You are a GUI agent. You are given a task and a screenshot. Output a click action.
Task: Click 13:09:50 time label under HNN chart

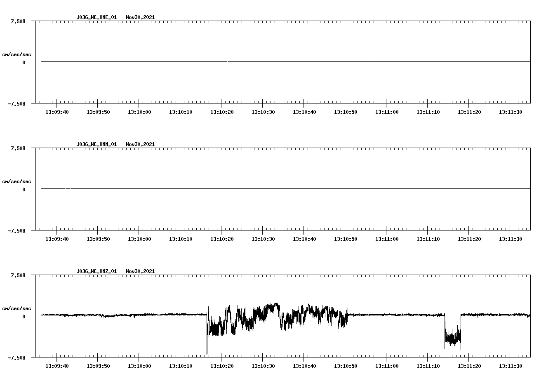click(98, 239)
